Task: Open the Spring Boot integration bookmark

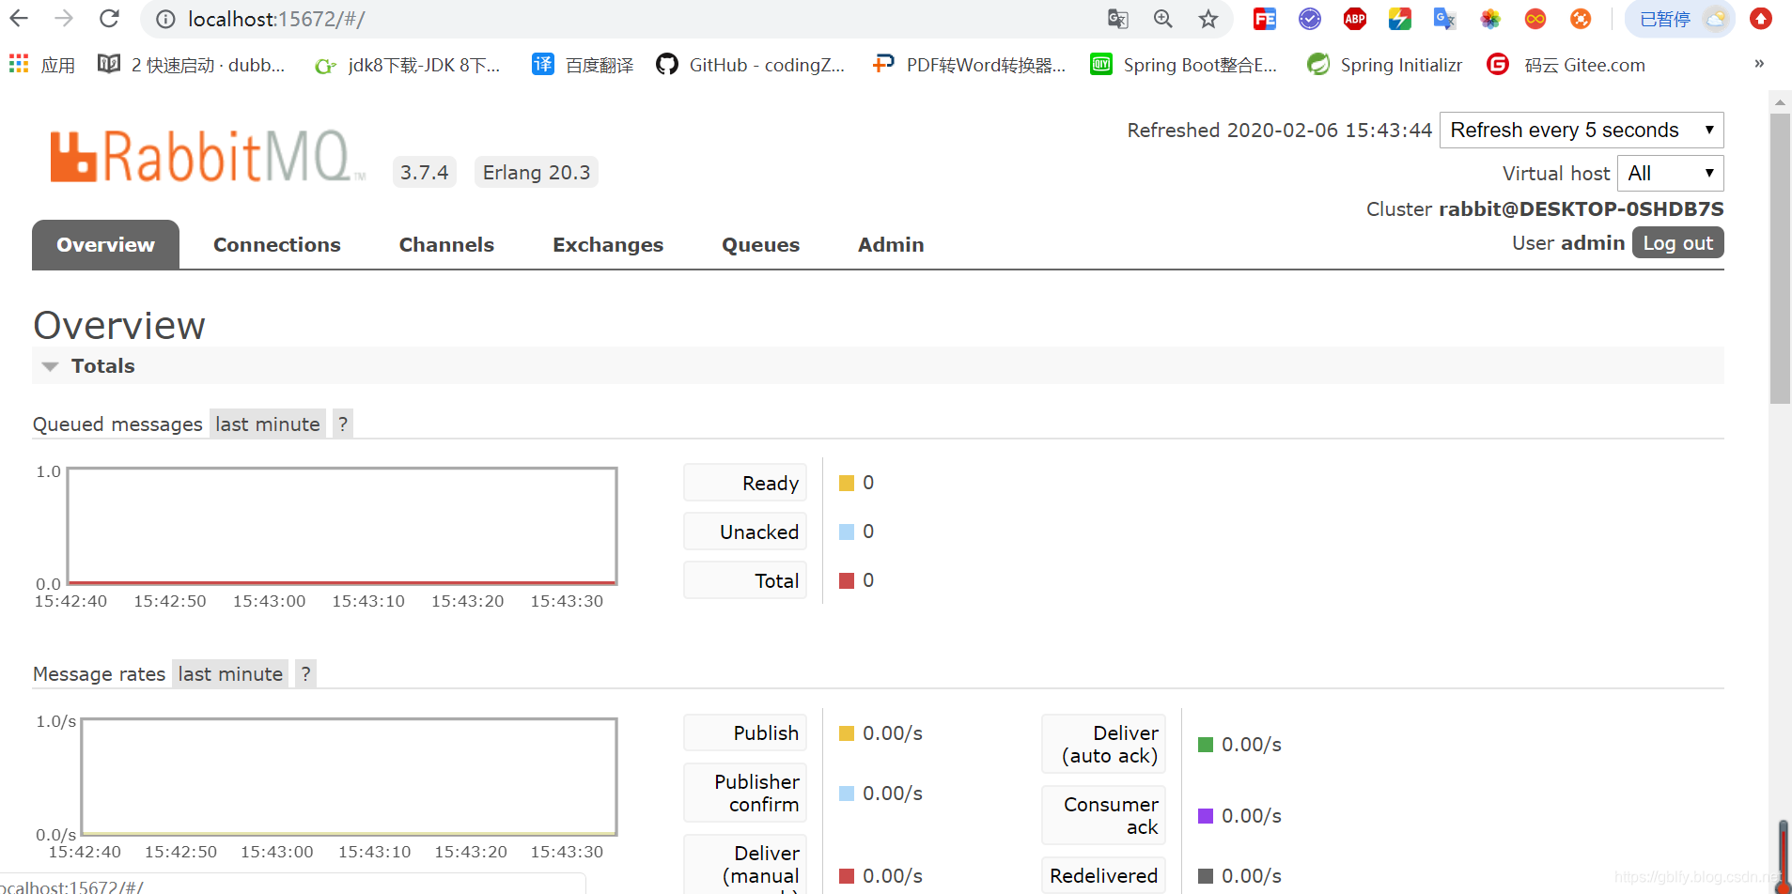Action: click(1183, 65)
